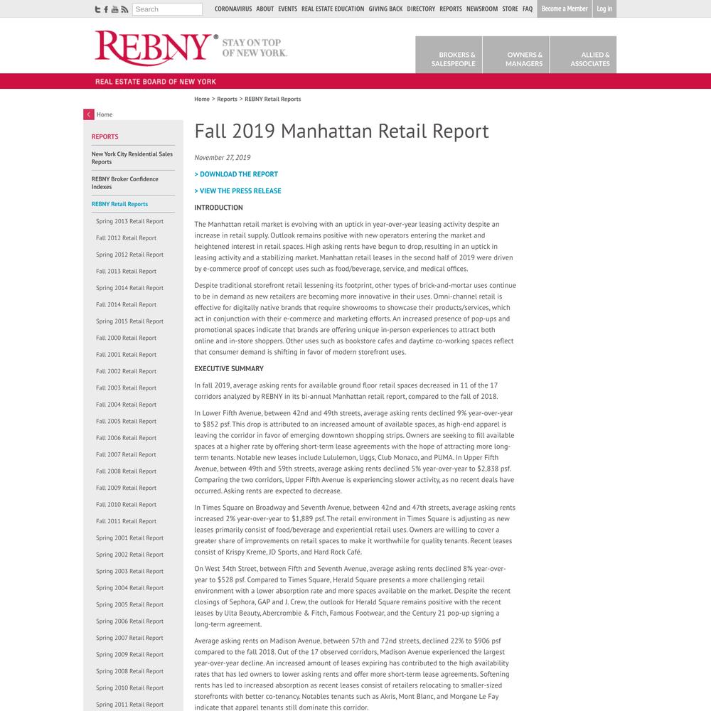Open Spring 2006 Retail Report
Image resolution: width=711 pixels, height=711 pixels.
coord(129,621)
